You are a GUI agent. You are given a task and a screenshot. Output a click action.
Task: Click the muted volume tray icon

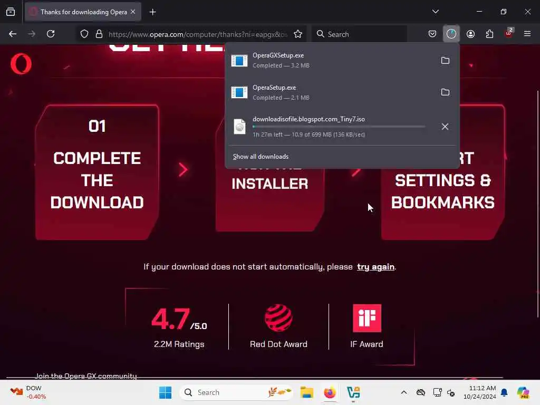[x=451, y=392]
